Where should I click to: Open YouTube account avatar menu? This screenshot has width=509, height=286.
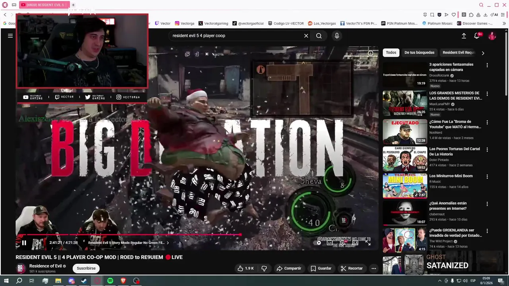pyautogui.click(x=492, y=36)
